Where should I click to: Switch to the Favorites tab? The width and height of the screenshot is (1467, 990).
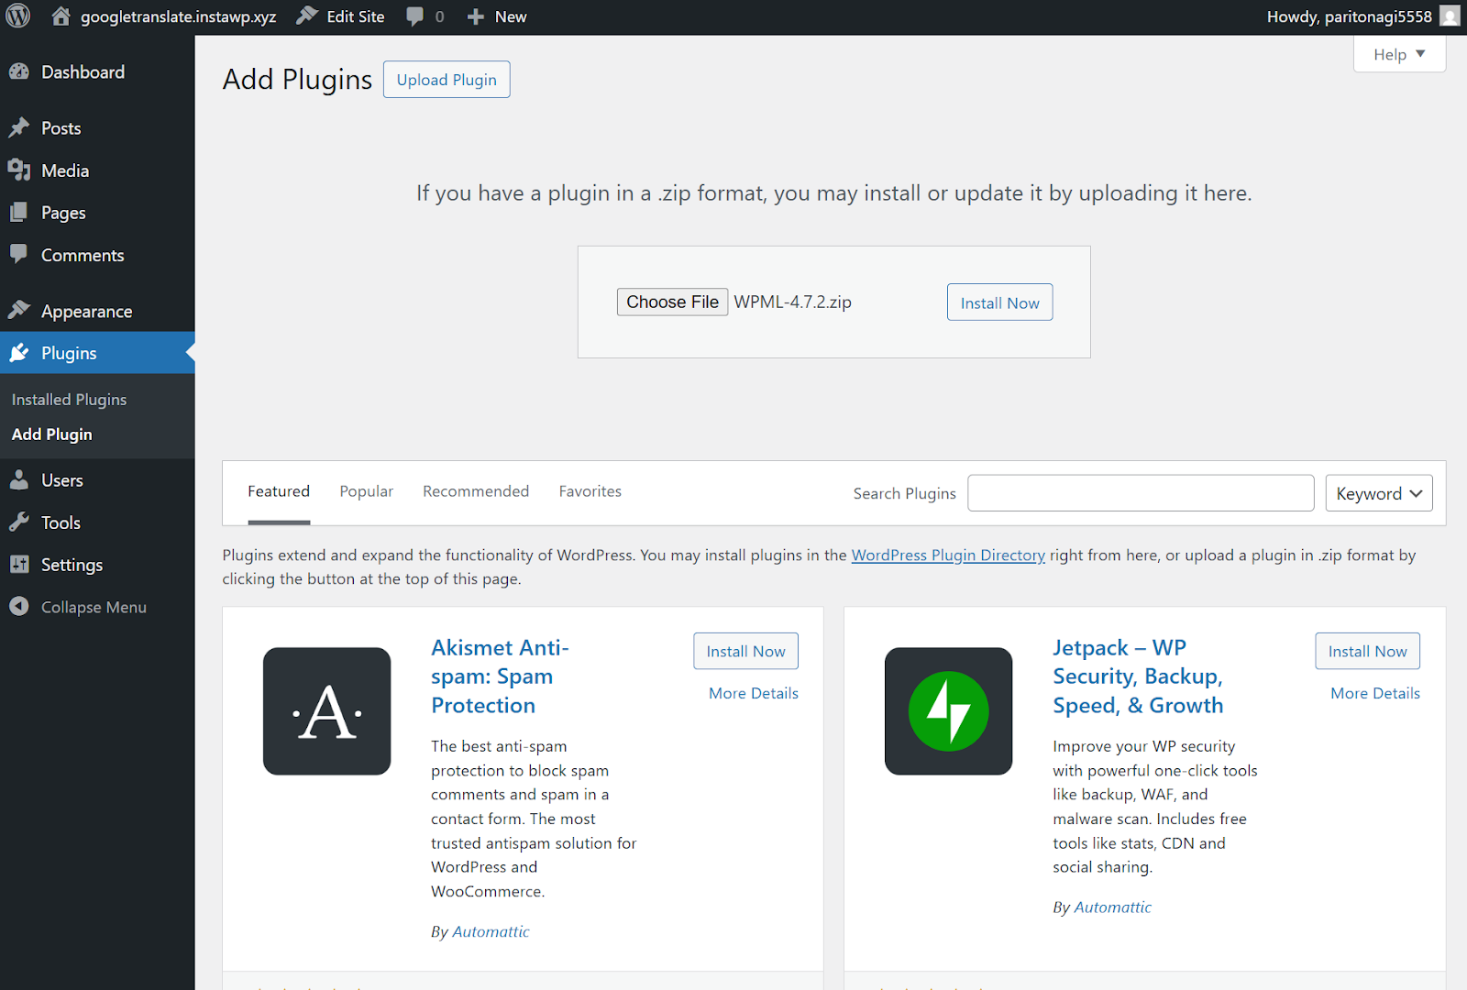[590, 491]
